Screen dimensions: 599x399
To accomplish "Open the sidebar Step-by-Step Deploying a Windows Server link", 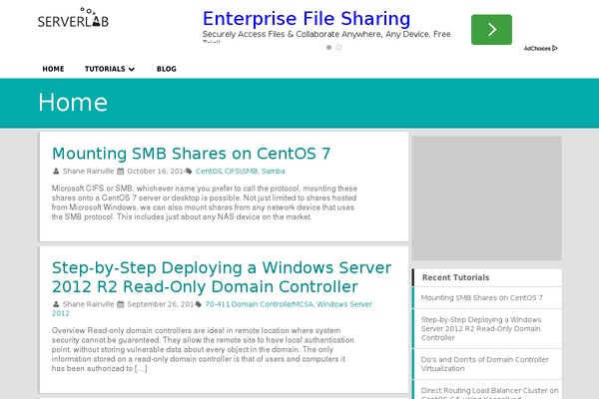I will (481, 329).
